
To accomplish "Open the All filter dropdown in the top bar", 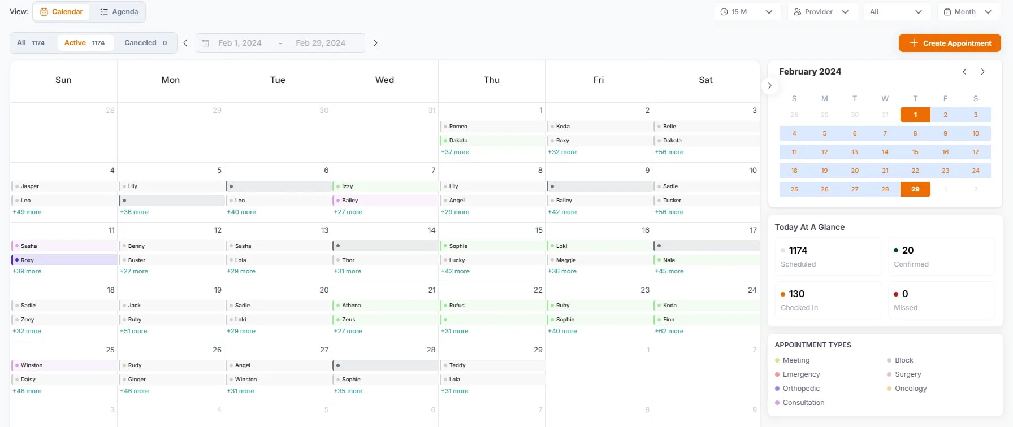I will [x=897, y=12].
